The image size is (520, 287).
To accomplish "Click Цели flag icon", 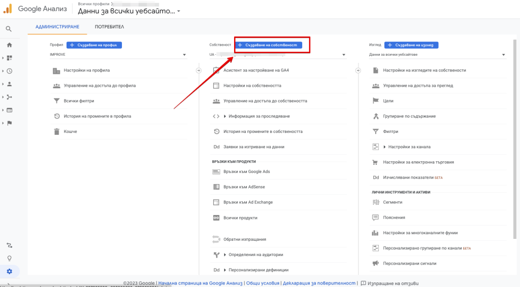I will [375, 100].
